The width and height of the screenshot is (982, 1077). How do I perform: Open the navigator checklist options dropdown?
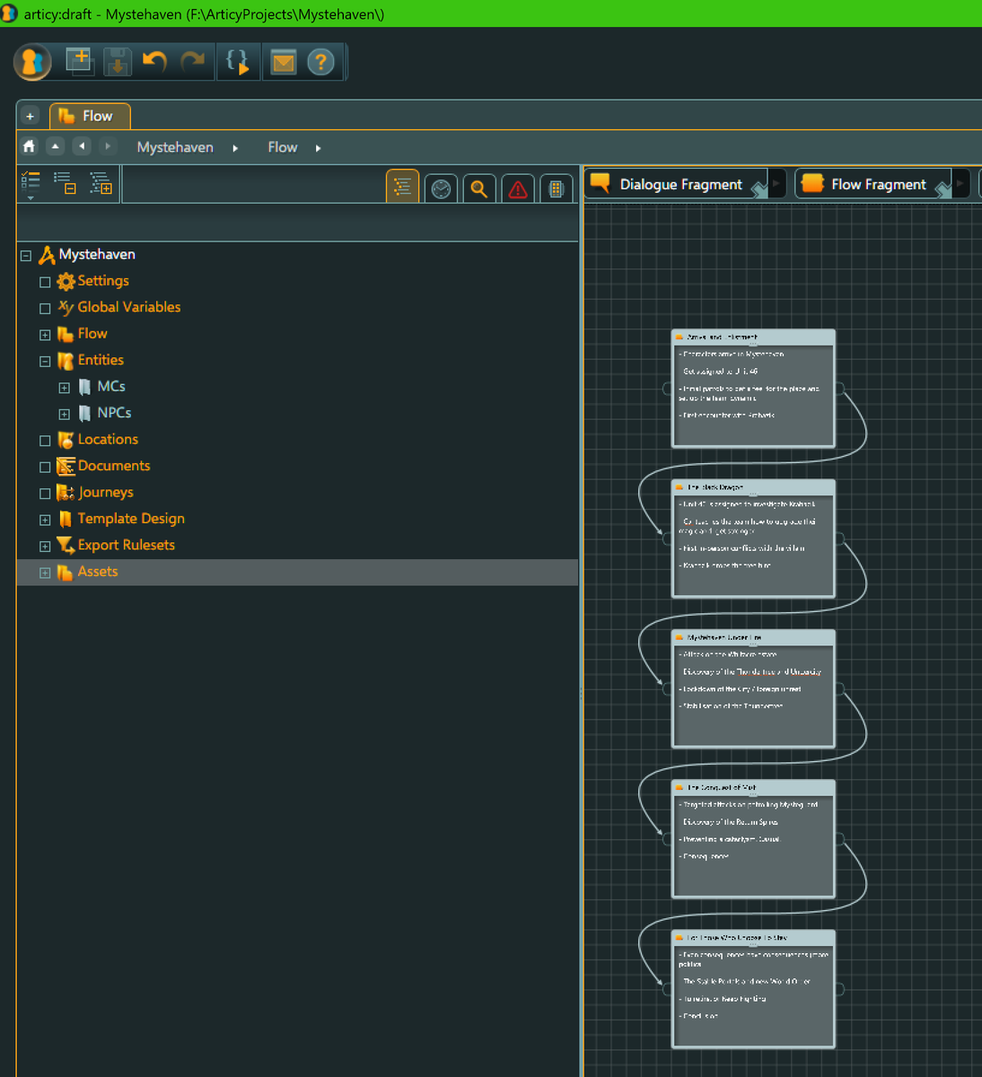point(31,184)
